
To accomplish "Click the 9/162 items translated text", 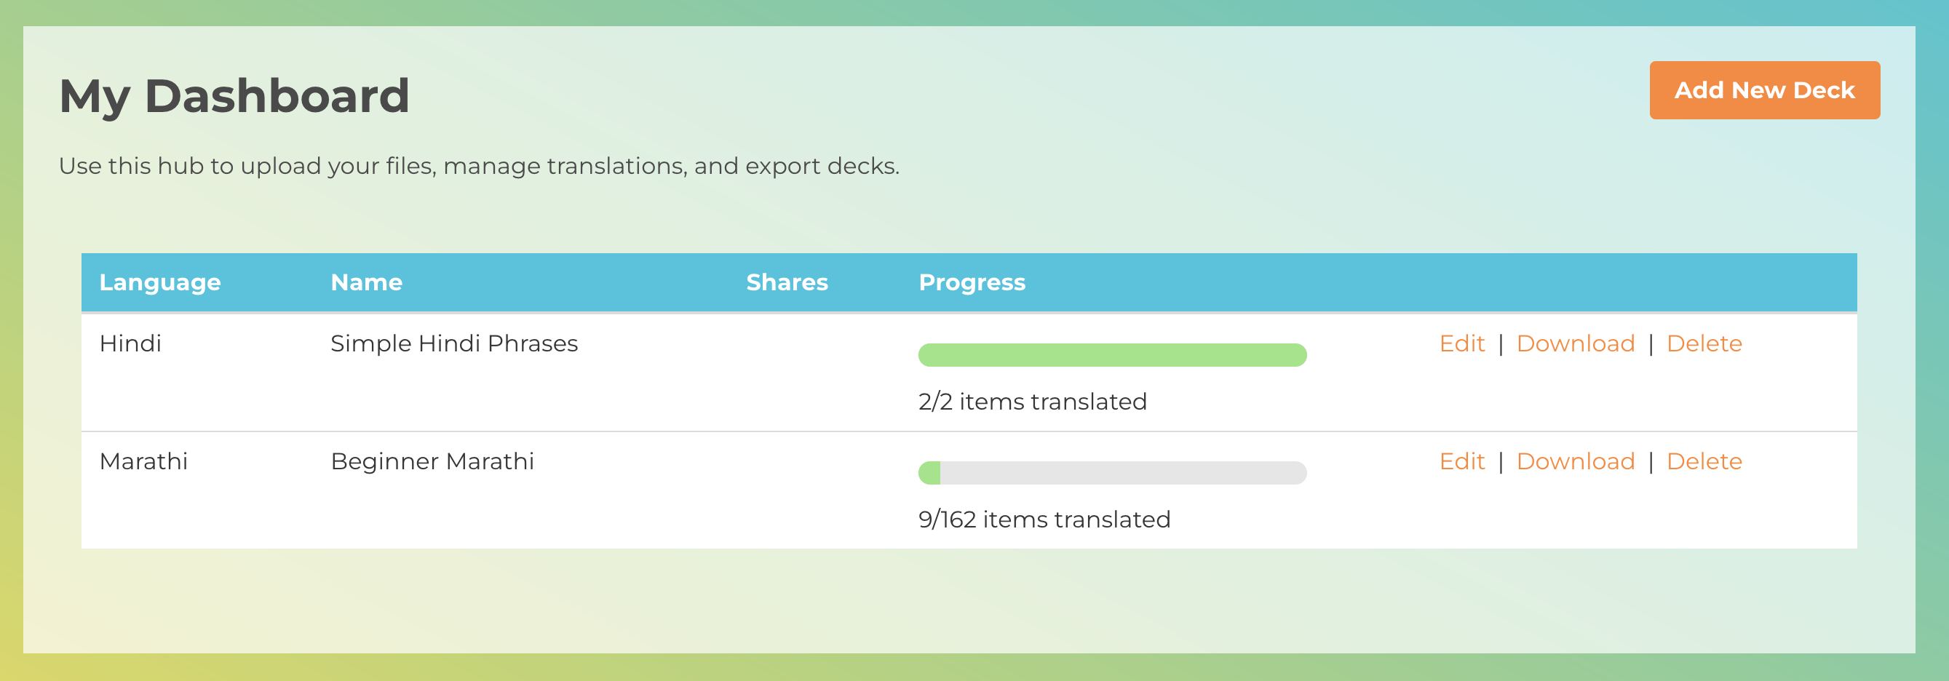I will [1044, 519].
